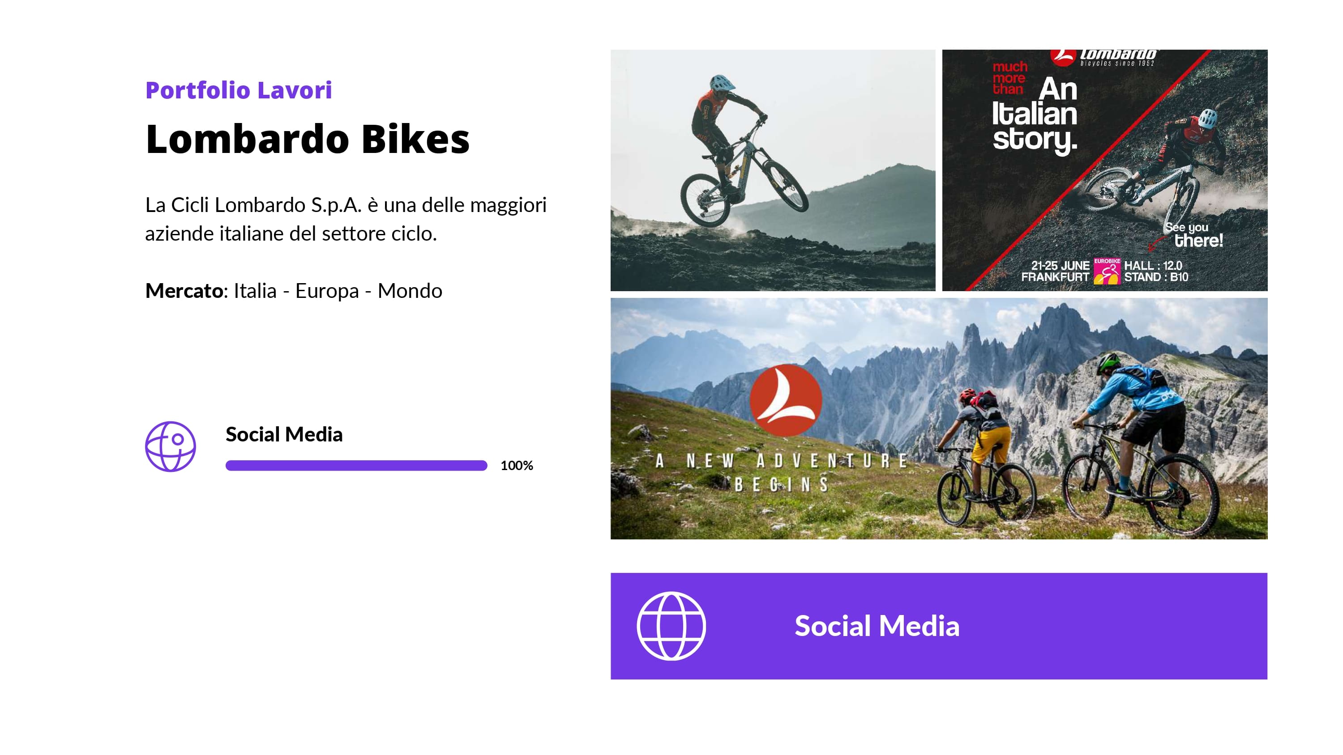Image resolution: width=1343 pixels, height=755 pixels.
Task: Click the white globe icon in purple banner
Action: (671, 626)
